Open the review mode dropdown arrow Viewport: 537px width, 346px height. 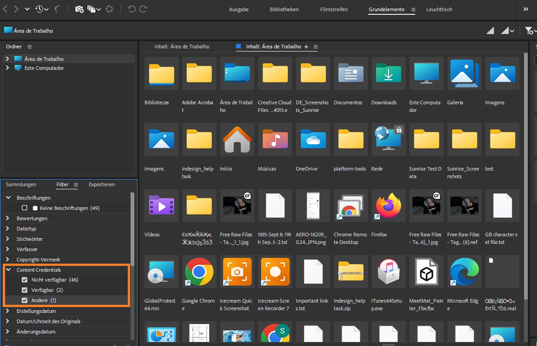[99, 9]
